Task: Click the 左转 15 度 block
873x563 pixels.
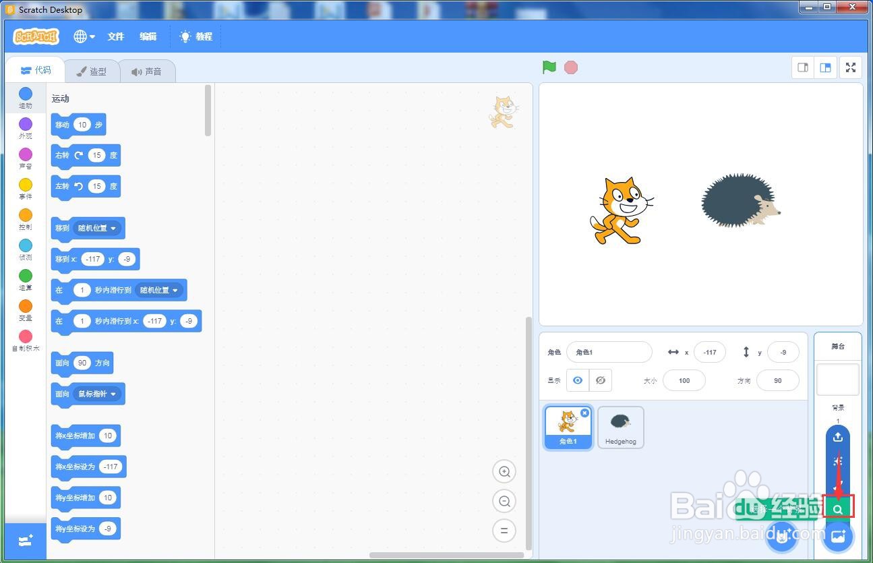Action: [86, 187]
